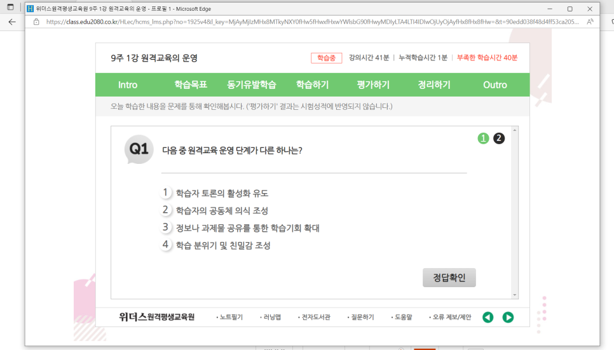614x350 pixels.
Task: Open the 노트필기 link
Action: pyautogui.click(x=229, y=317)
